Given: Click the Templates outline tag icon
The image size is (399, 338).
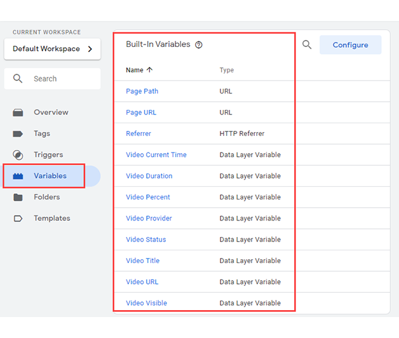Looking at the screenshot, I should 18,219.
